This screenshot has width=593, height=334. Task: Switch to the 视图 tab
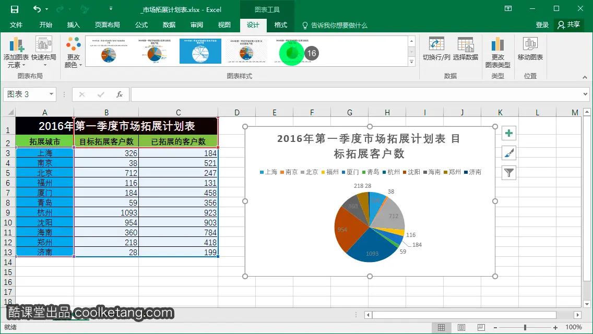coord(224,25)
